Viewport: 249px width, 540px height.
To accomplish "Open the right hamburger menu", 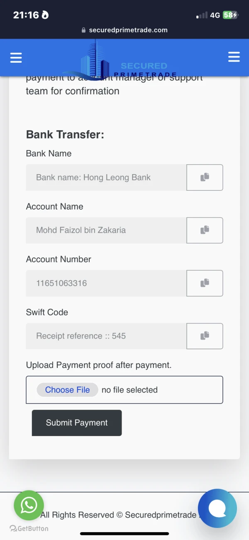I will point(234,57).
